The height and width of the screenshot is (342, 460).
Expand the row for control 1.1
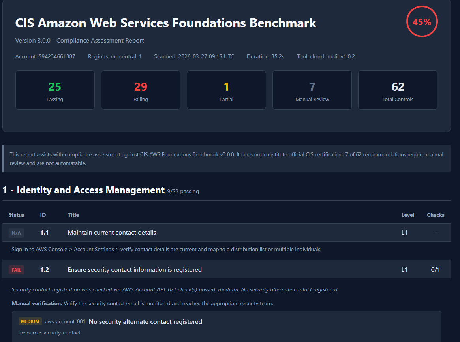[x=111, y=233]
